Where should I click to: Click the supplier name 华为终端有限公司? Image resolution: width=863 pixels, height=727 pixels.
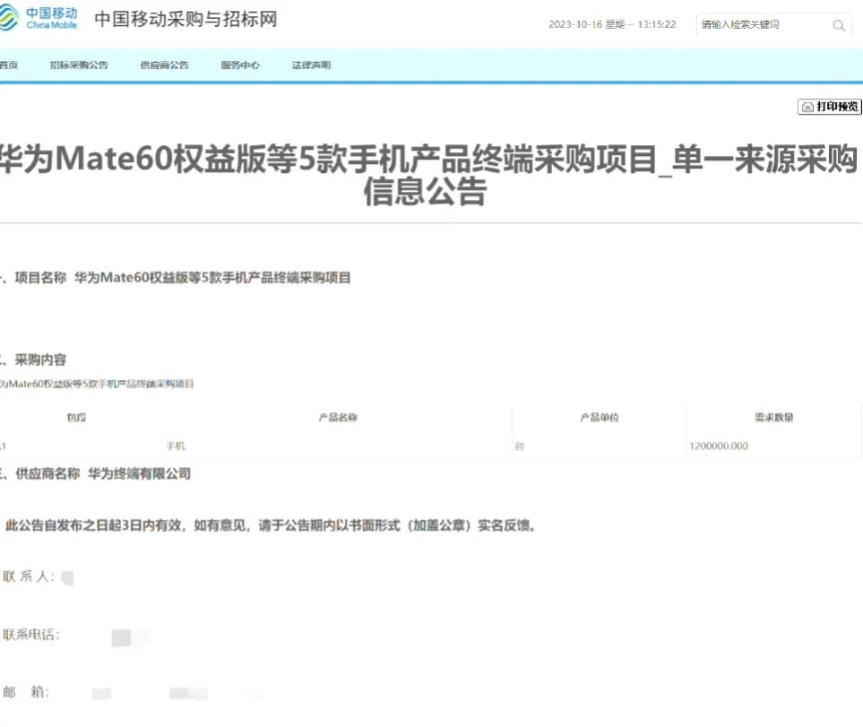click(139, 474)
